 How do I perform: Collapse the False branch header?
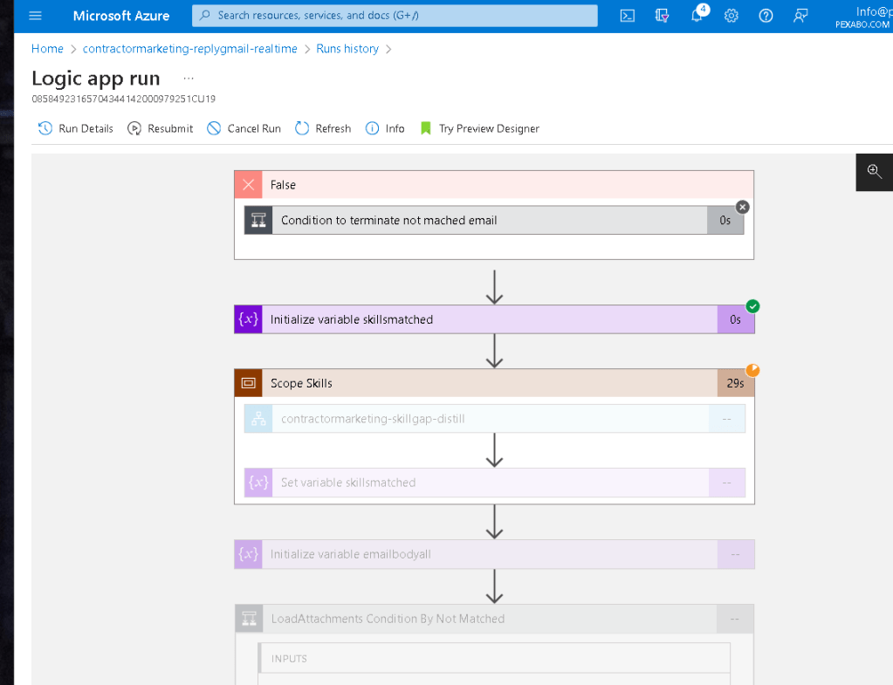(494, 184)
